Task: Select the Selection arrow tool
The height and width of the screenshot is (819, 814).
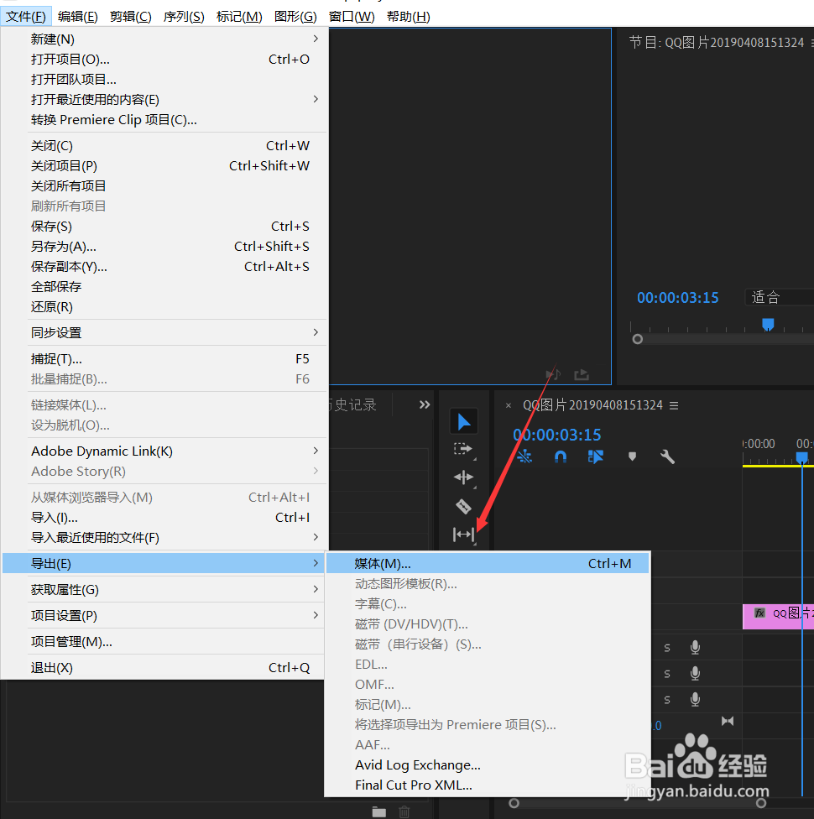Action: (463, 421)
